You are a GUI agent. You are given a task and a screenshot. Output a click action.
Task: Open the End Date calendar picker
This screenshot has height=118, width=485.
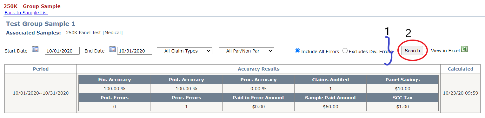point(112,49)
